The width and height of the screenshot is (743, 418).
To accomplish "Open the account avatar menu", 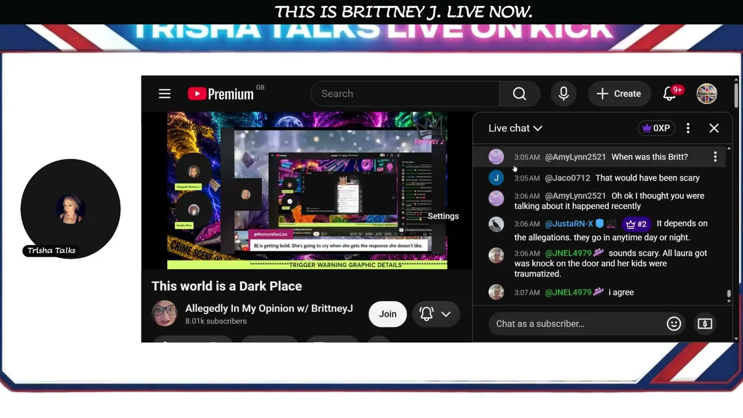I will tap(707, 93).
